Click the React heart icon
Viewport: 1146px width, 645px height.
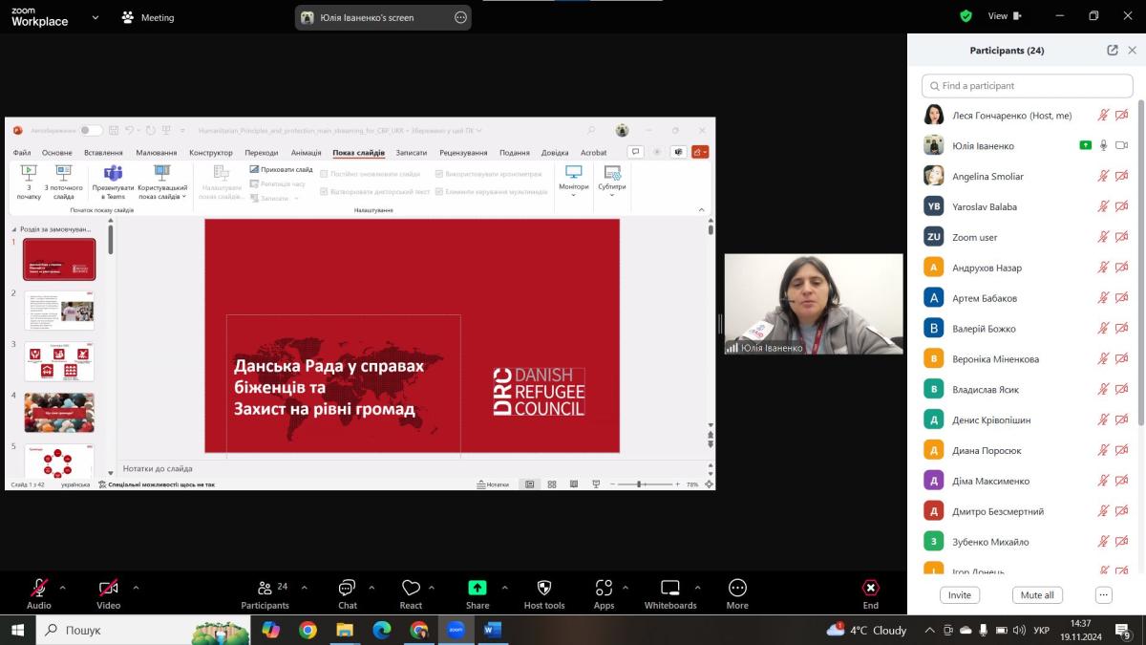tap(411, 588)
